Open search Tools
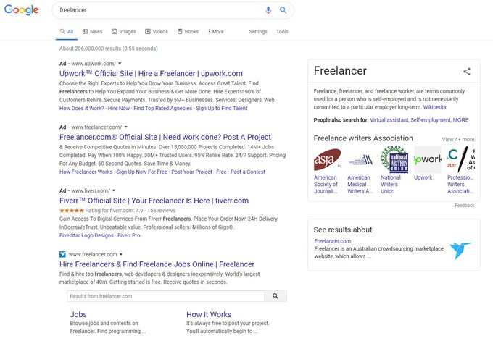This screenshot has width=493, height=341. (282, 31)
